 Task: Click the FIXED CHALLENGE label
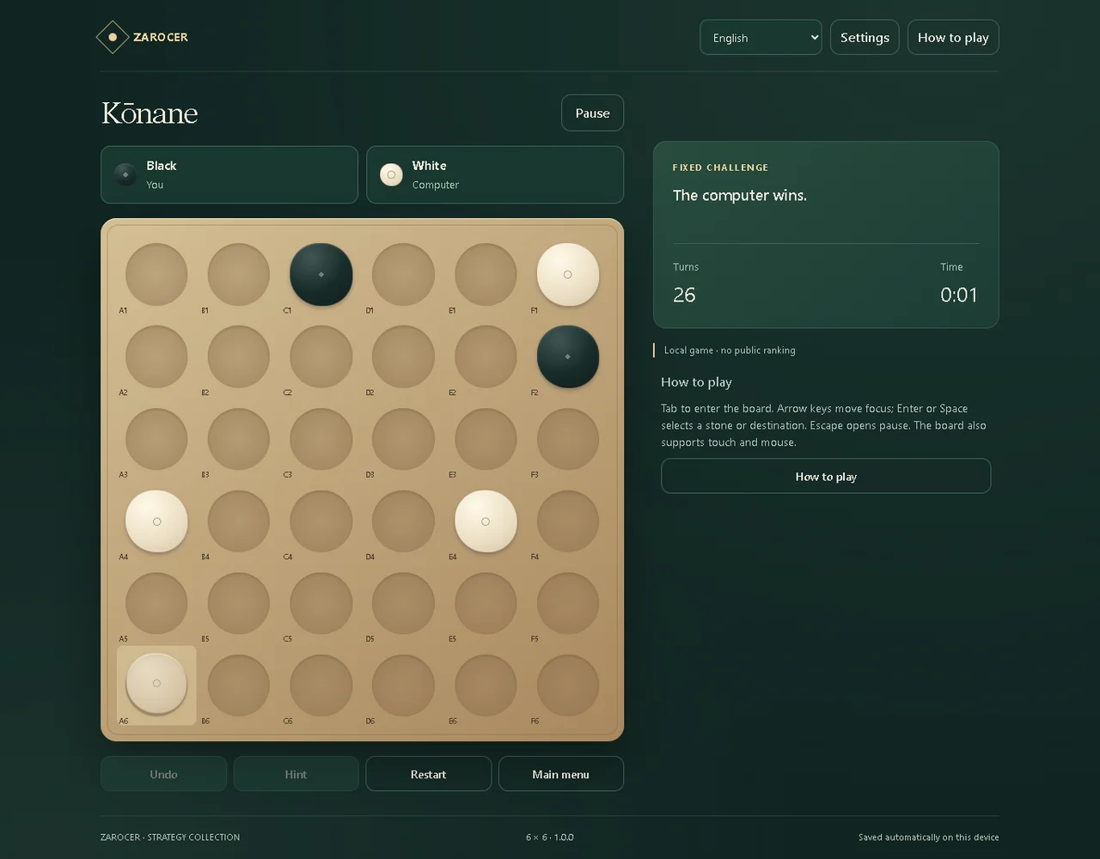pyautogui.click(x=720, y=168)
